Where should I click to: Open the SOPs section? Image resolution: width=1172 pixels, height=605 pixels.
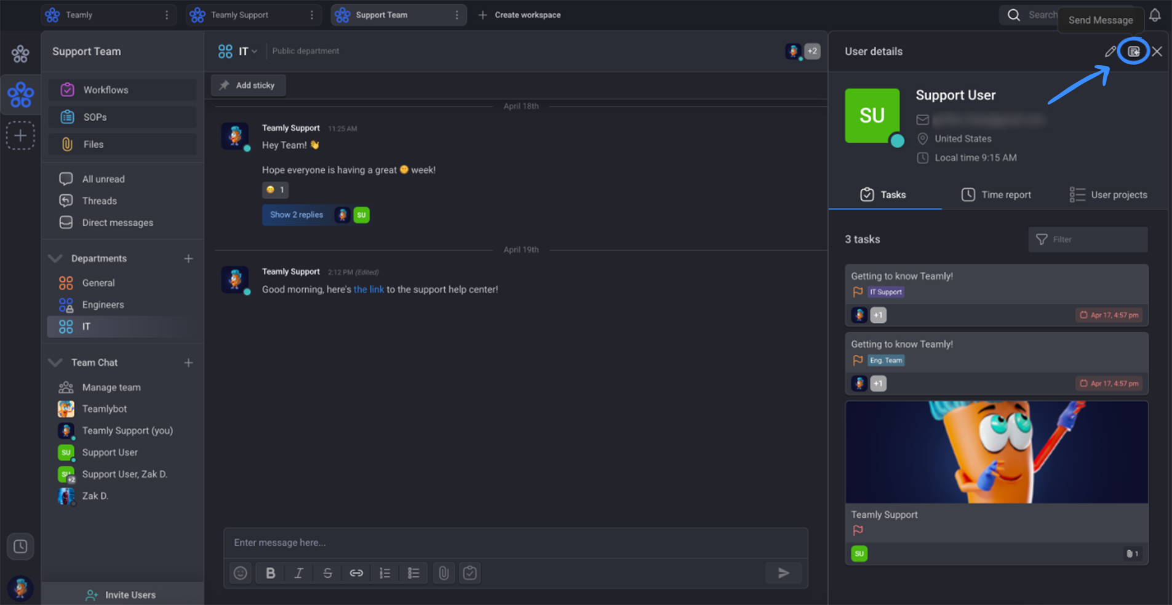pyautogui.click(x=122, y=117)
